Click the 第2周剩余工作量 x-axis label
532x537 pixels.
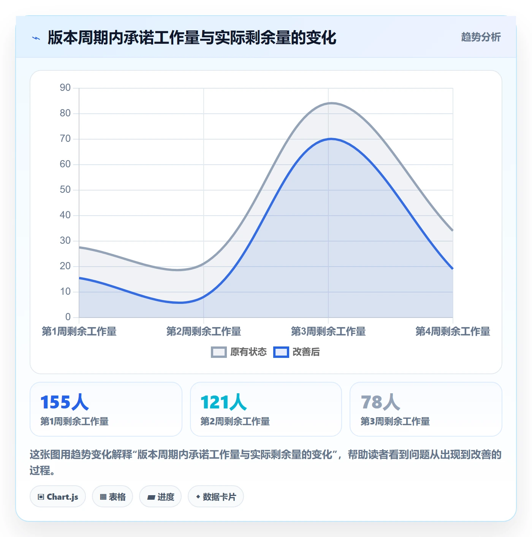click(x=204, y=331)
